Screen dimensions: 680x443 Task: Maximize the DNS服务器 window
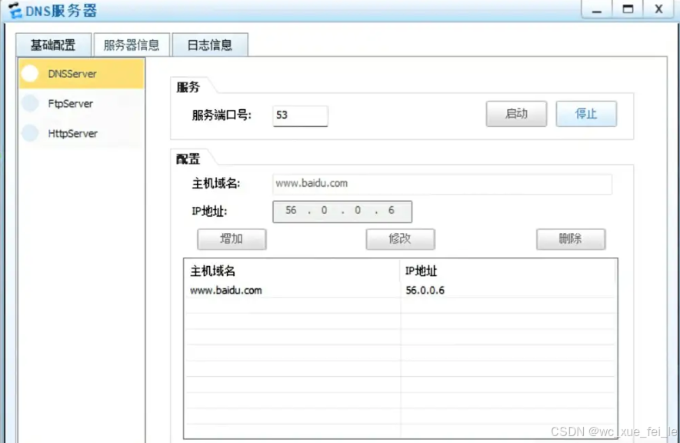(628, 9)
